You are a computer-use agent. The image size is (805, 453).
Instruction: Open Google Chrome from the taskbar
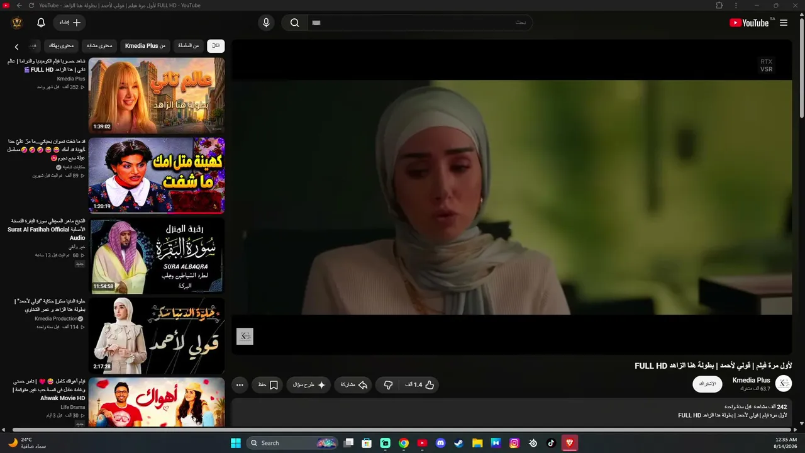coord(404,443)
